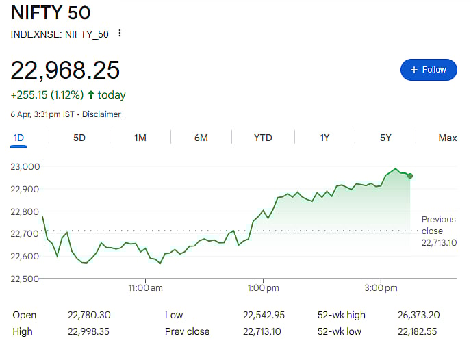This screenshot has height=347, width=471.
Task: Switch to the 5D time range
Action: tap(79, 138)
